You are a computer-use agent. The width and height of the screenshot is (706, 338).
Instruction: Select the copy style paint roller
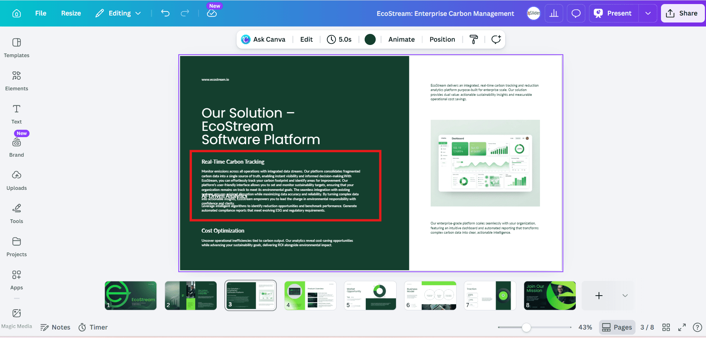pyautogui.click(x=474, y=39)
